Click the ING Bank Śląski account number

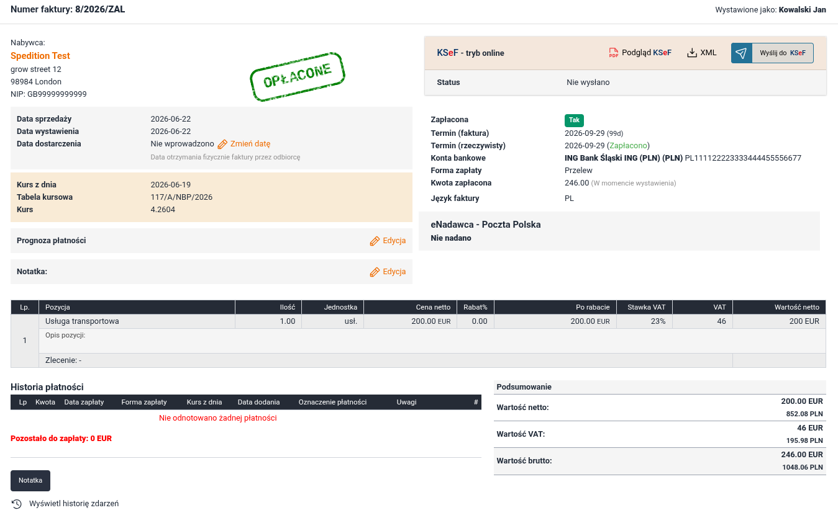click(x=743, y=158)
